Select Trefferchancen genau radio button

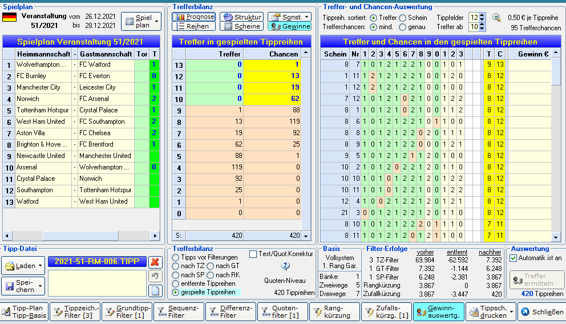click(x=402, y=27)
